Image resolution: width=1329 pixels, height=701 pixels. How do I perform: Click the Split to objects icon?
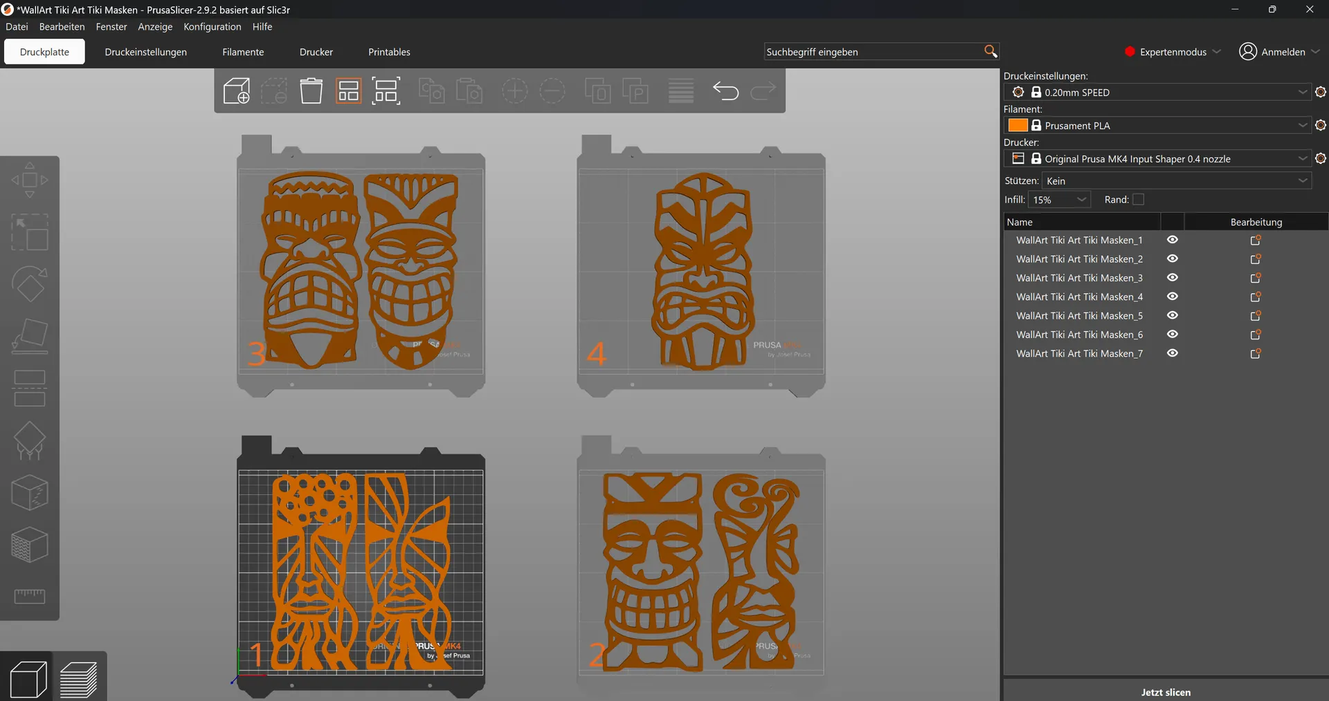tap(598, 91)
